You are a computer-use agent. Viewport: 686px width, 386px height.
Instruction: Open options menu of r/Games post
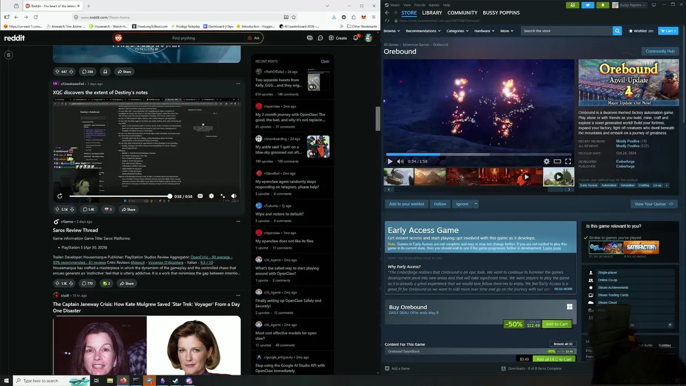[238, 221]
